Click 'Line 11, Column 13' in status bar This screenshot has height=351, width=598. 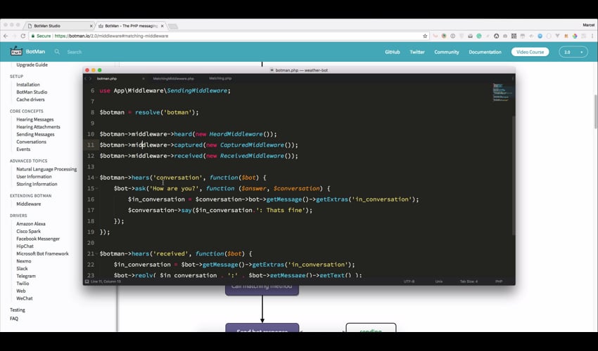tap(106, 282)
